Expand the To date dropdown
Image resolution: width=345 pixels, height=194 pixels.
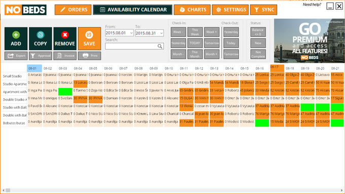[161, 33]
